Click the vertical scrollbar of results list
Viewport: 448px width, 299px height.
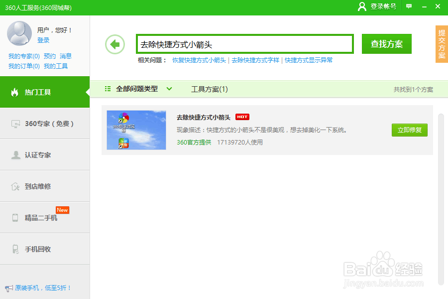coord(441,199)
